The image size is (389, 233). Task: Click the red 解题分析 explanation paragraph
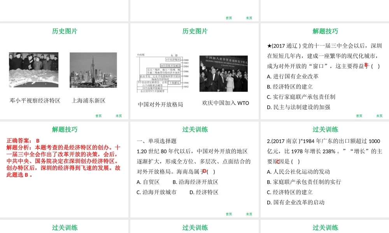[63, 161]
